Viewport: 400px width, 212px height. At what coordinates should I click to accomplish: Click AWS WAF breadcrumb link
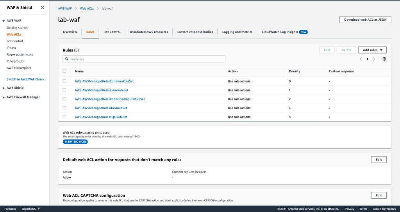[65, 9]
